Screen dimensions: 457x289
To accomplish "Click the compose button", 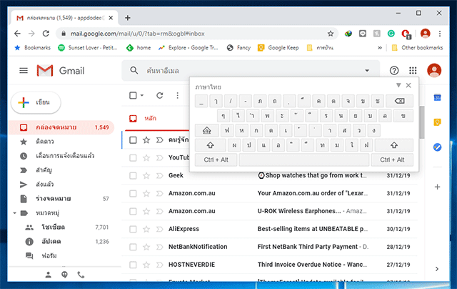I will [x=36, y=102].
